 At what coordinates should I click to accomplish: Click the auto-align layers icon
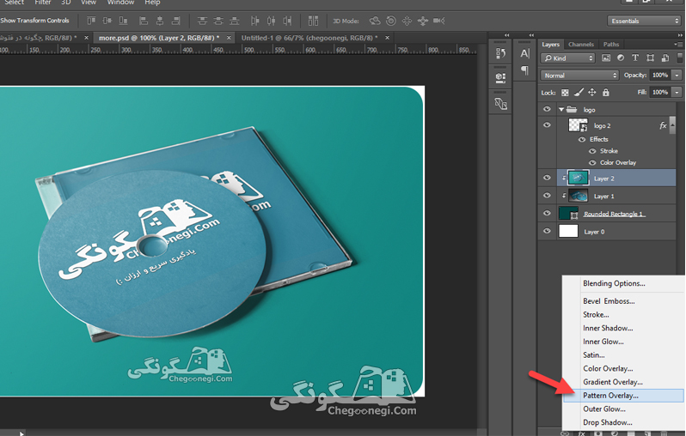313,21
